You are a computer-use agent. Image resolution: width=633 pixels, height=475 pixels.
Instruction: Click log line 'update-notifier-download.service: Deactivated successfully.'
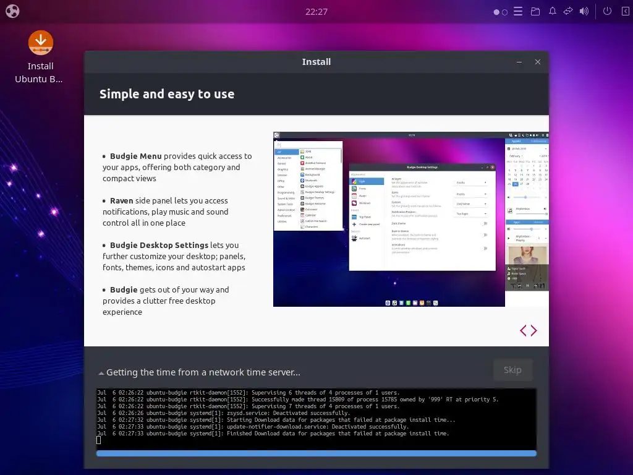coord(318,427)
